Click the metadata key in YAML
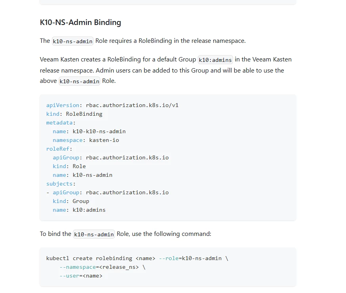Image resolution: width=346 pixels, height=293 pixels. pyautogui.click(x=59, y=123)
